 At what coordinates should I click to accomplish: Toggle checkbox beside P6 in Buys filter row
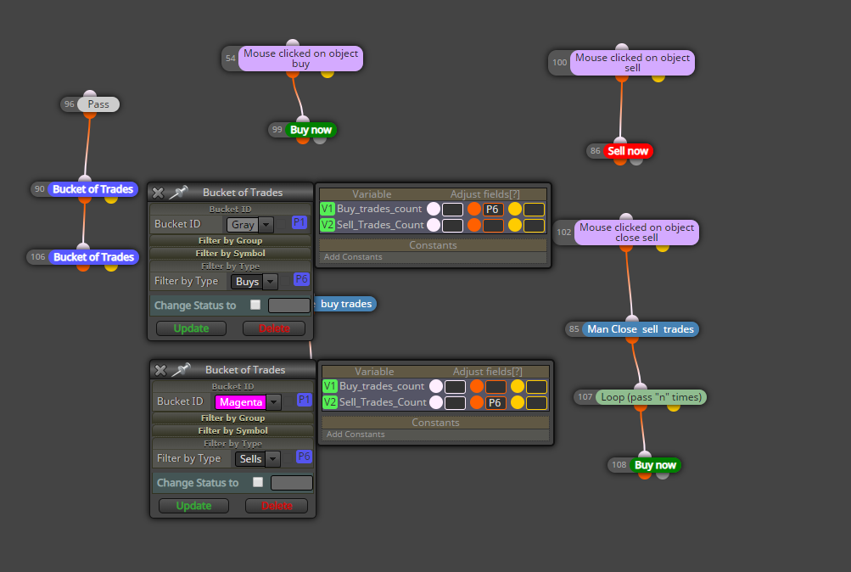coord(285,281)
